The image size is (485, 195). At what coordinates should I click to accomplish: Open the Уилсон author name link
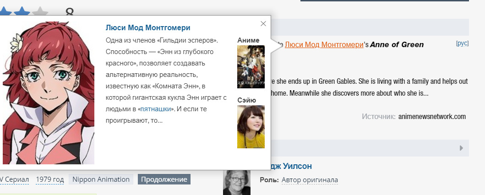click(291, 166)
